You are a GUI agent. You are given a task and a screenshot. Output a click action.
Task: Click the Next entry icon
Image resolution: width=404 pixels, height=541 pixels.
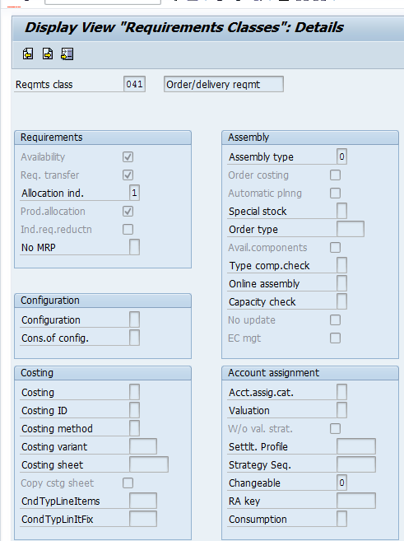click(x=48, y=54)
